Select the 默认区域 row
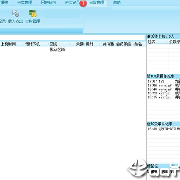 [57, 50]
